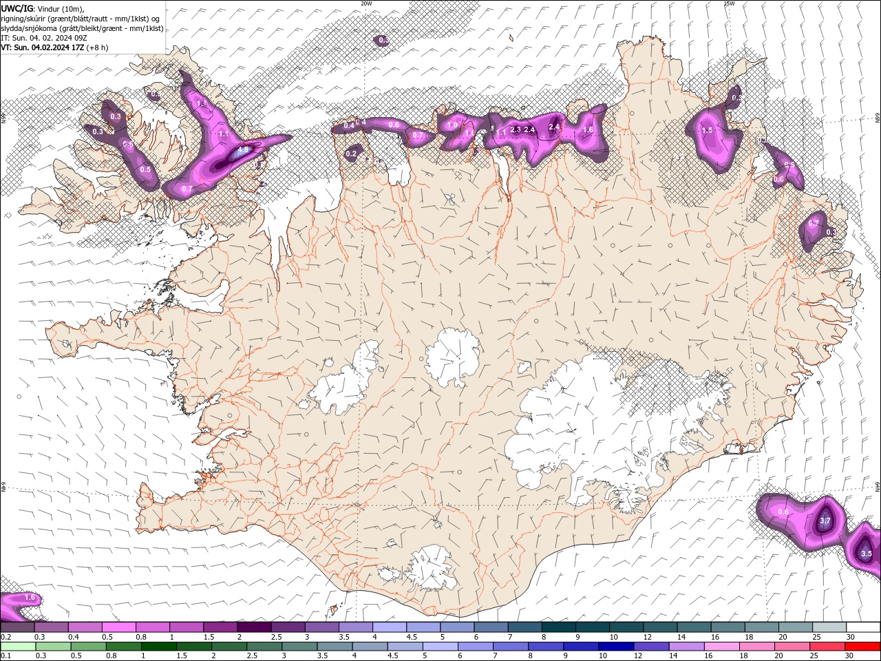
Task: Click the 2.3 precipitation value on the north coast
Action: point(515,129)
